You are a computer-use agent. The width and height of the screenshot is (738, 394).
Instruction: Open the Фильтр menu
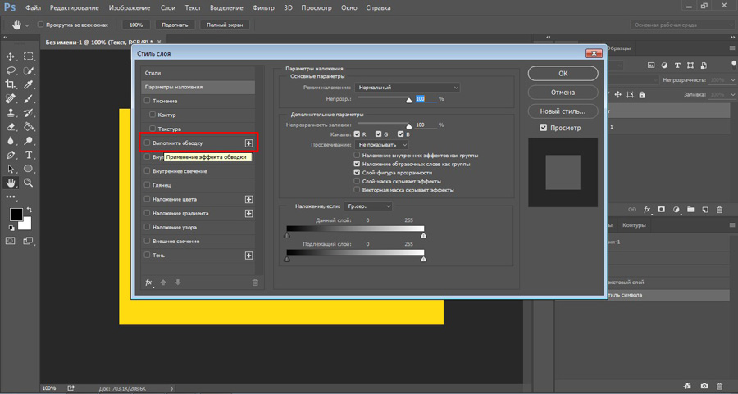263,7
